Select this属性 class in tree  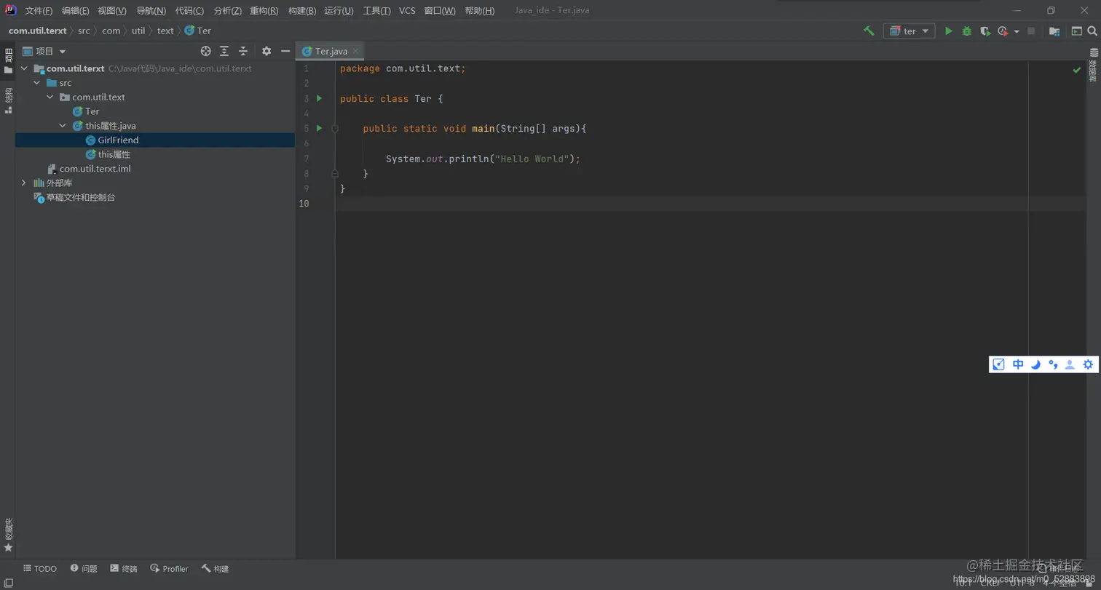pos(108,154)
